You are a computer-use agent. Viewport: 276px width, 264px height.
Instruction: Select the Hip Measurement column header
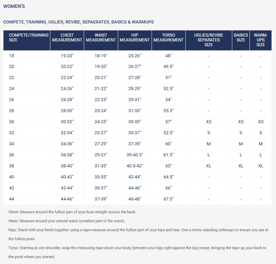point(135,40)
